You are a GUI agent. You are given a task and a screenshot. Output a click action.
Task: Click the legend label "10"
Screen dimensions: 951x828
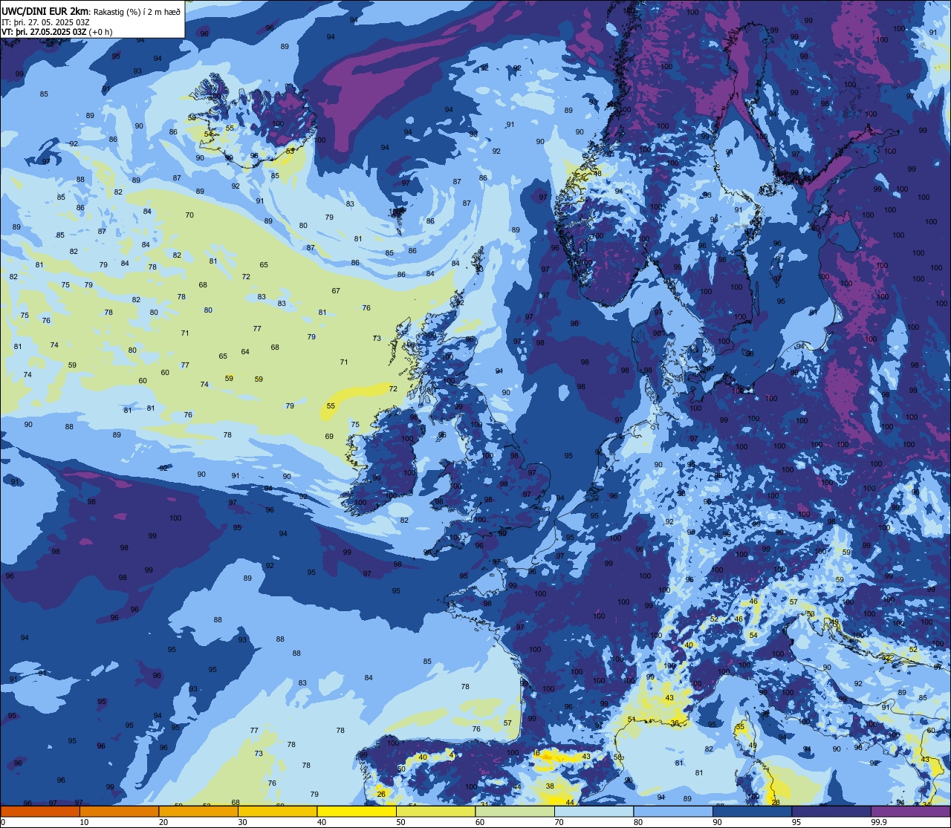84,822
